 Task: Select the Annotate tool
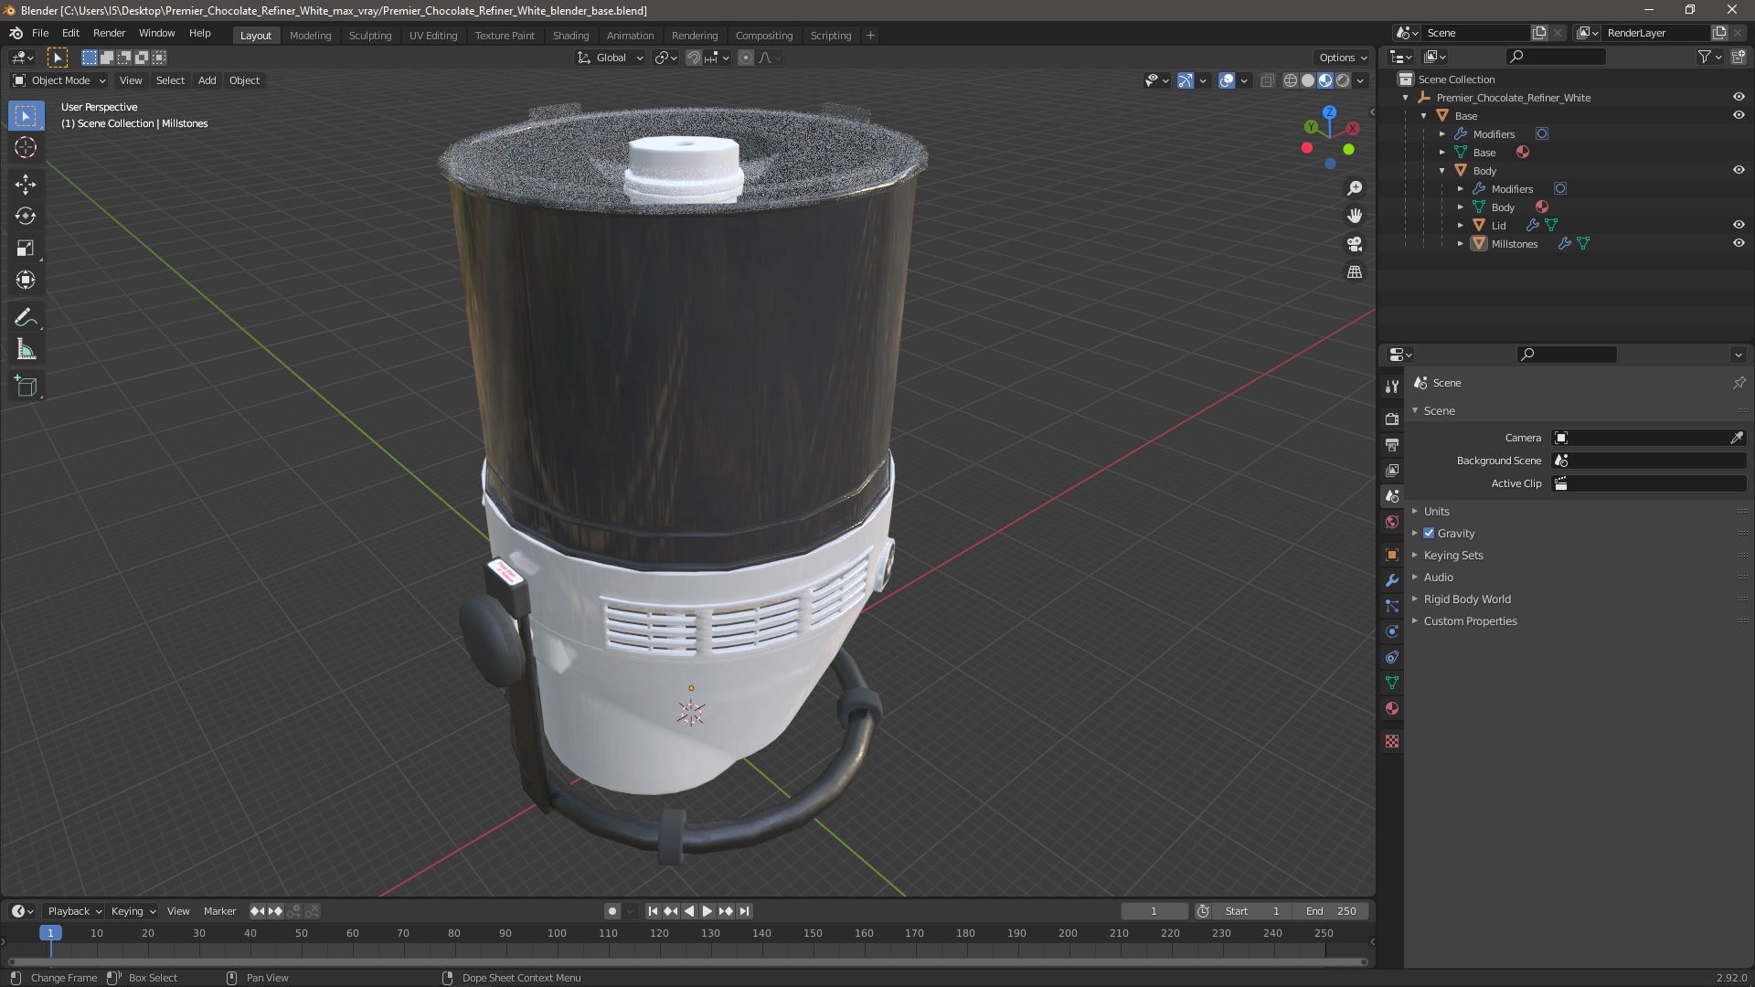[x=26, y=318]
